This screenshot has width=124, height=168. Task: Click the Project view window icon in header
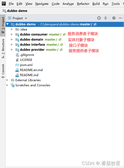pos(10,18)
